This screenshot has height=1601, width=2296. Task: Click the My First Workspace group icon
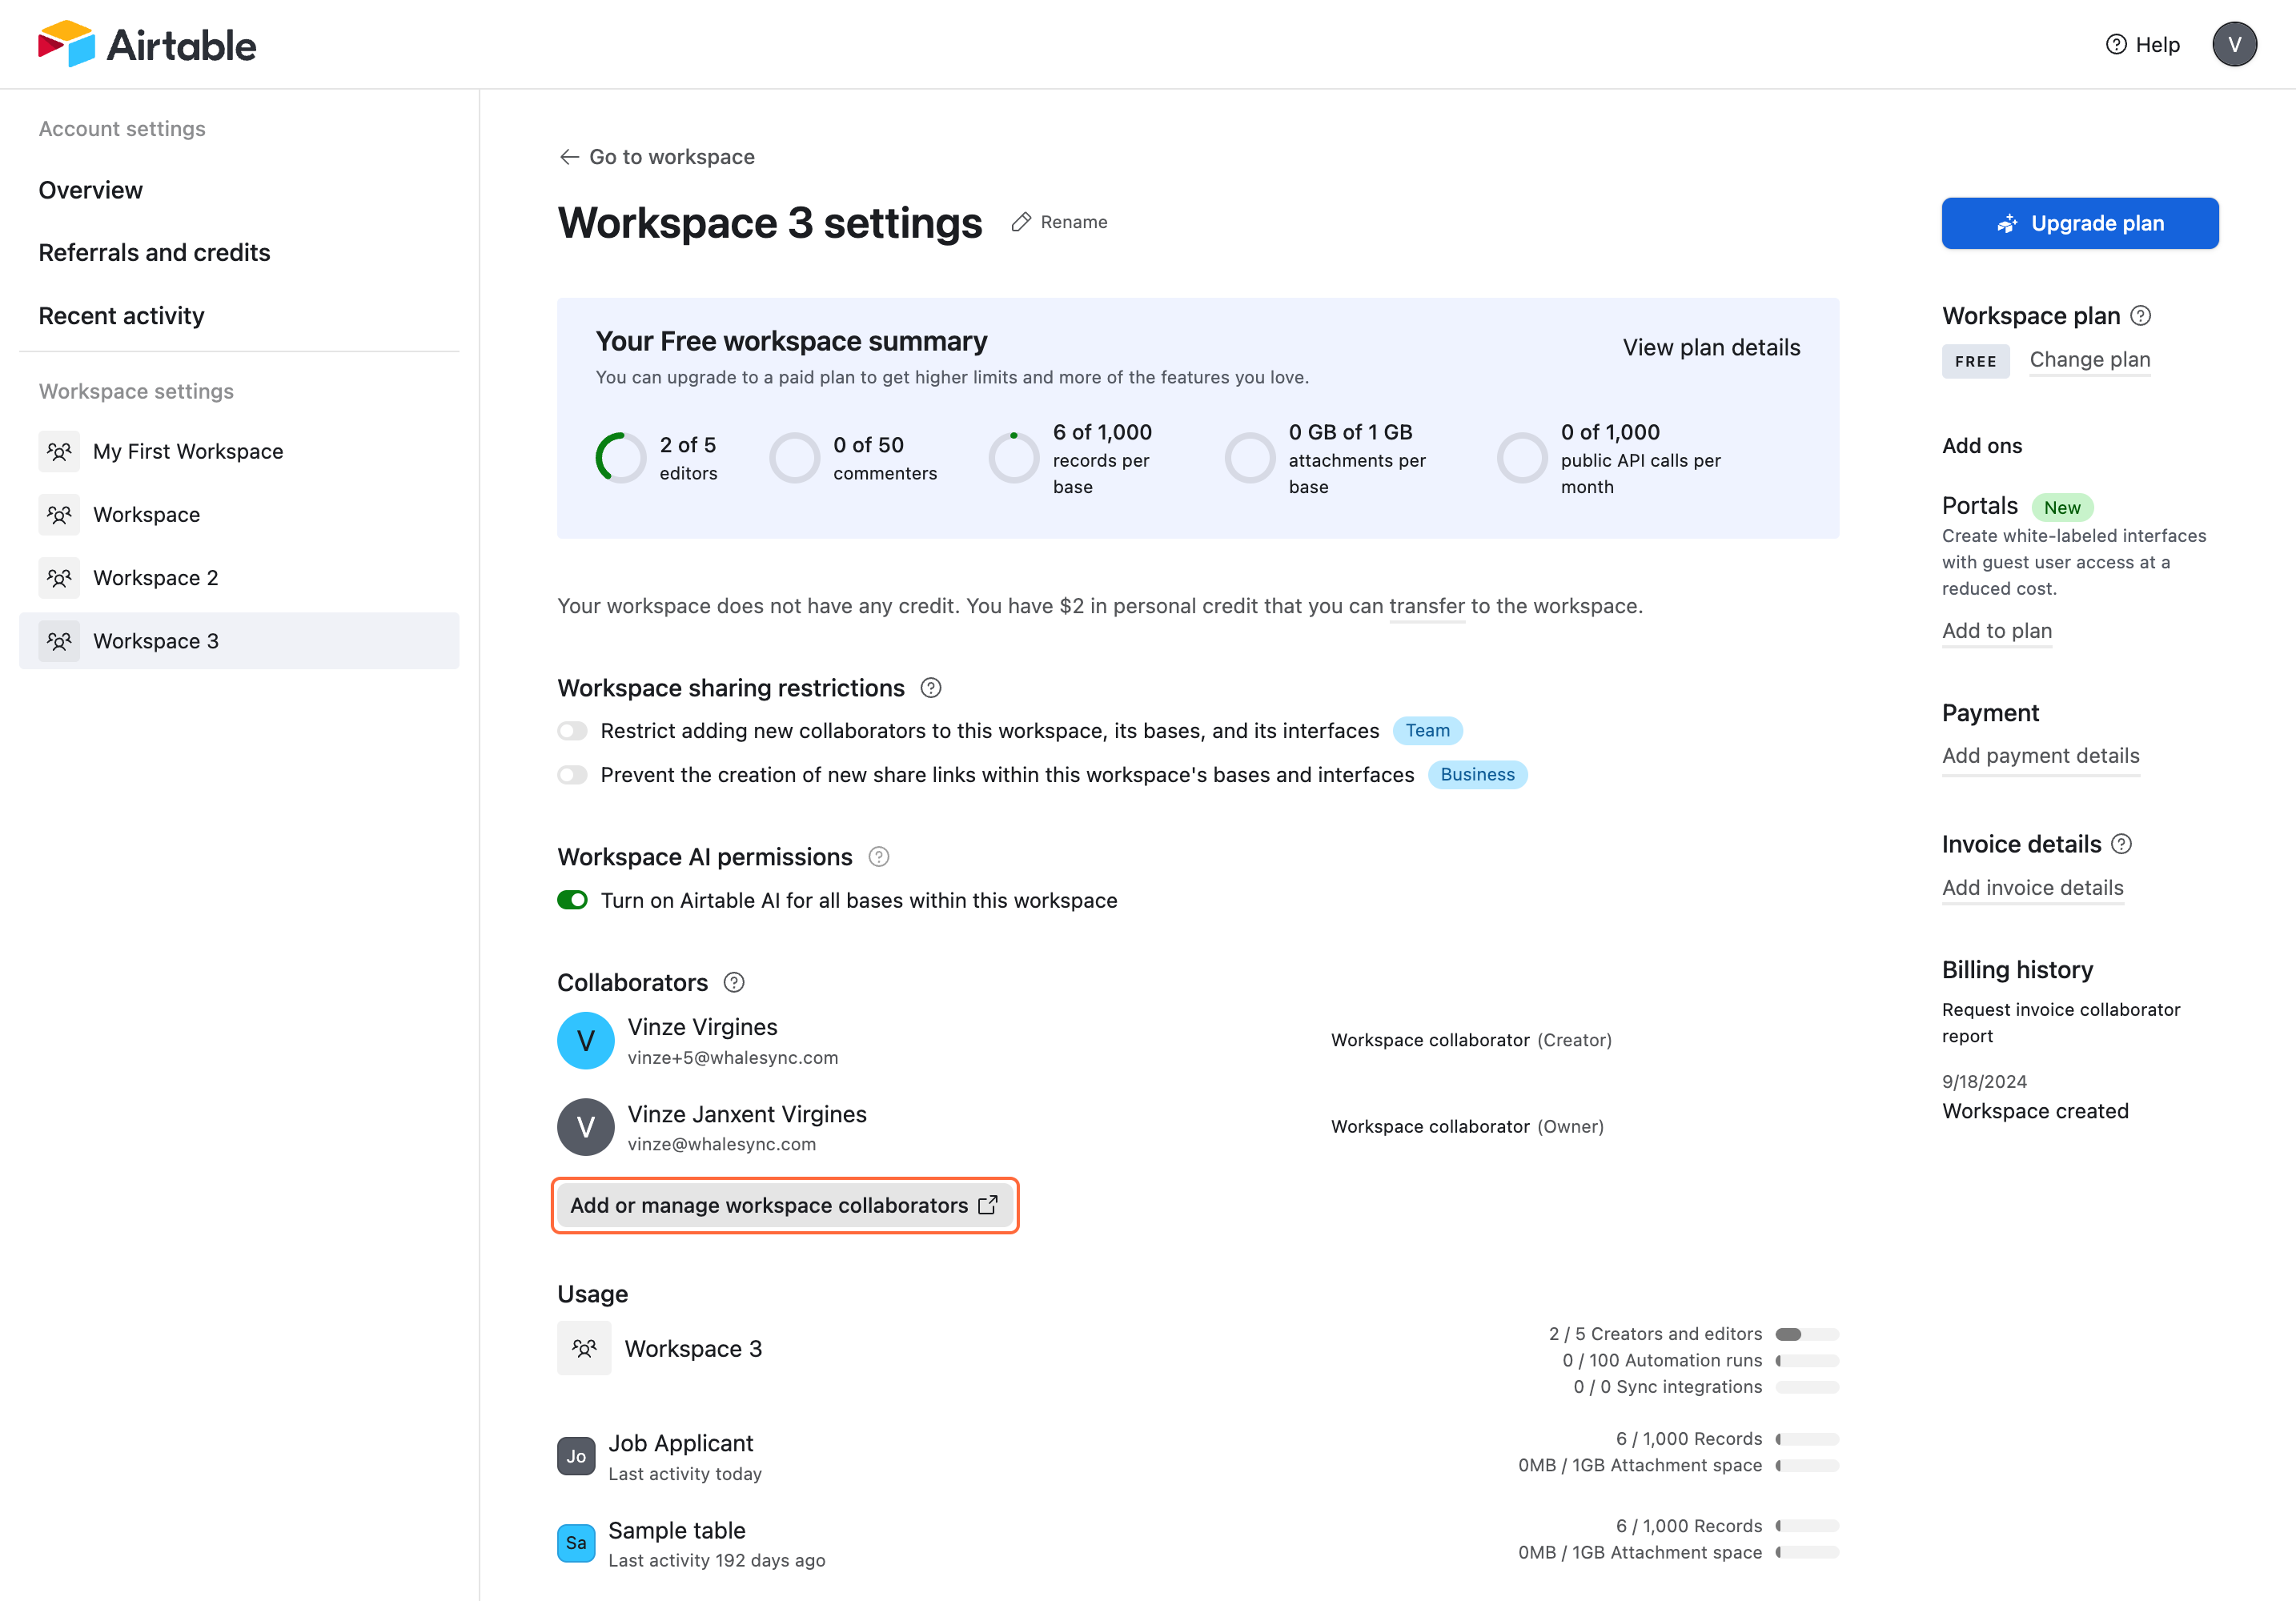coord(59,451)
